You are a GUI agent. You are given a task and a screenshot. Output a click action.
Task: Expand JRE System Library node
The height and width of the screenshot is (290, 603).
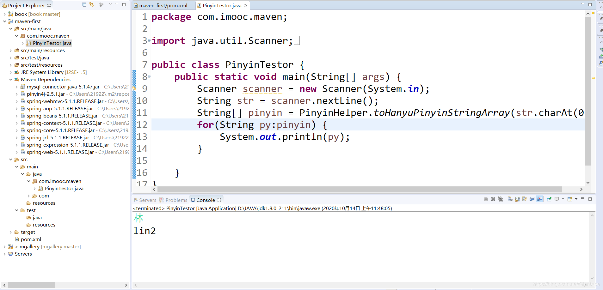point(10,72)
